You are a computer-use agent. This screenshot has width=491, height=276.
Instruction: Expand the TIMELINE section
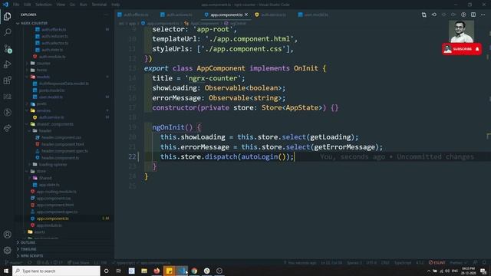(28, 249)
